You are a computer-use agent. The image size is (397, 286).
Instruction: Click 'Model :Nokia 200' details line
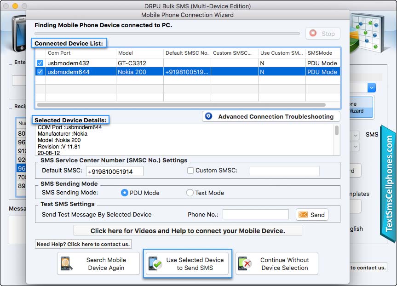(x=59, y=140)
